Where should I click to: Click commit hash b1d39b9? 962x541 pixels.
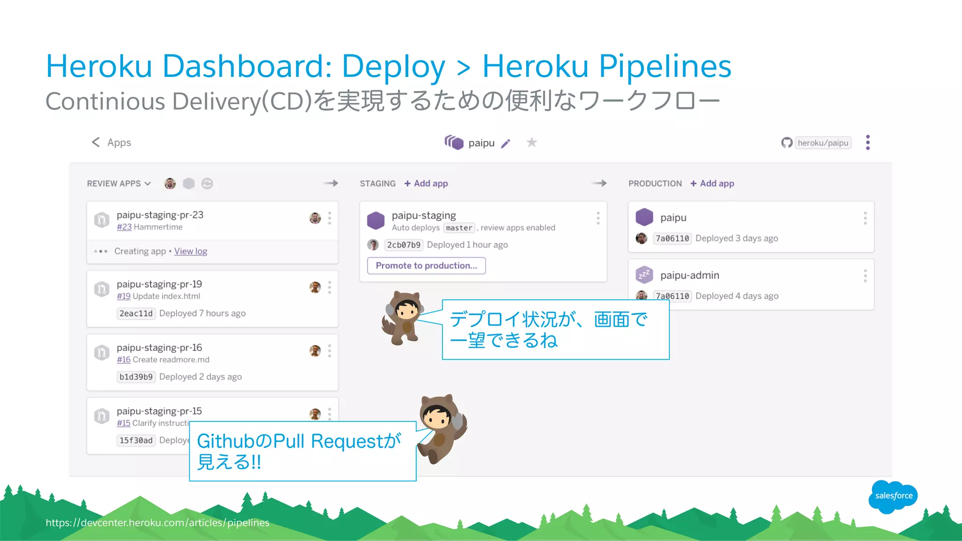click(136, 377)
